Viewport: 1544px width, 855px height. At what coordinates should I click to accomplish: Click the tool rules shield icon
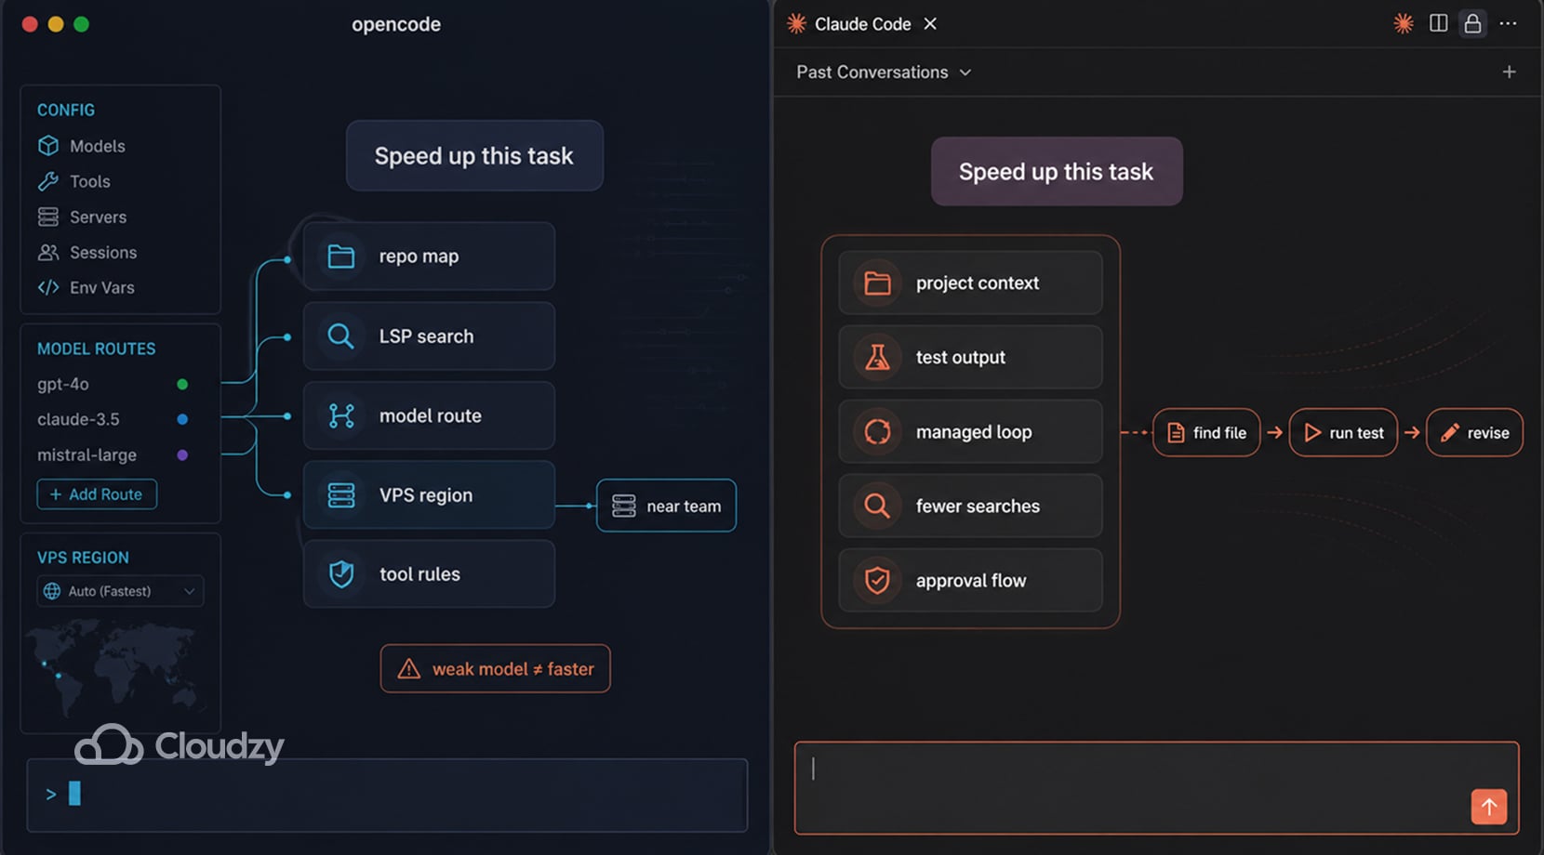[341, 574]
